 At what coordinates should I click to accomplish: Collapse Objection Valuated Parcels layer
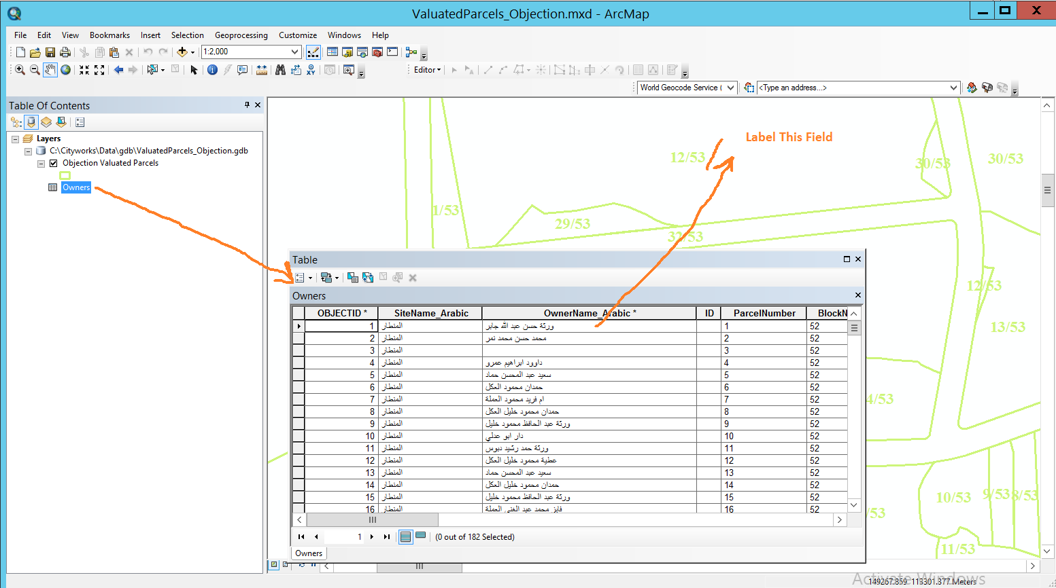41,163
